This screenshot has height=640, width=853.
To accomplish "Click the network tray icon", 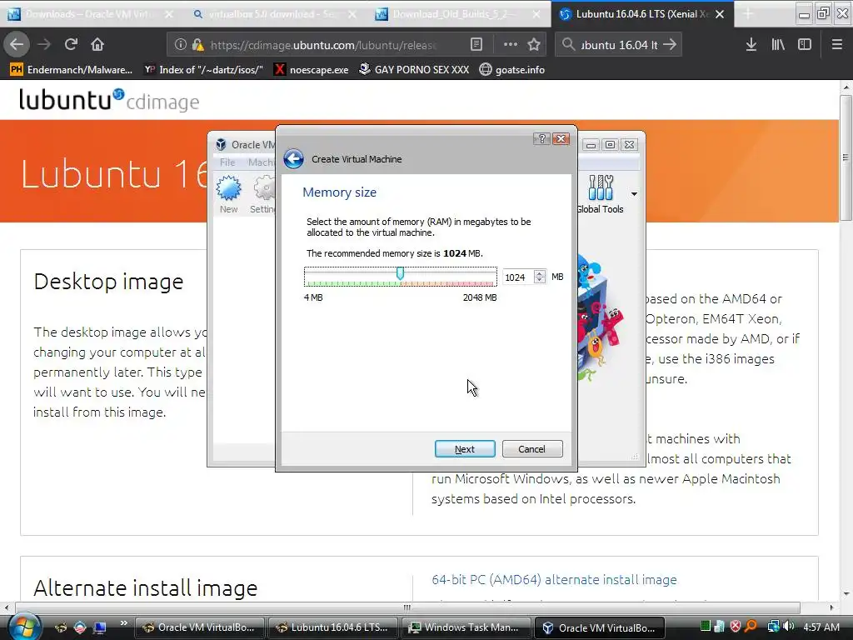I will (x=773, y=627).
